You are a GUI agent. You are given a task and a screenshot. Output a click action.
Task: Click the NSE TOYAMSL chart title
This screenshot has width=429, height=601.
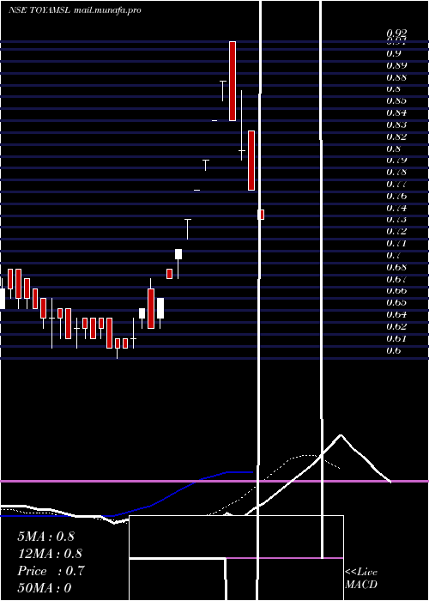coord(39,10)
